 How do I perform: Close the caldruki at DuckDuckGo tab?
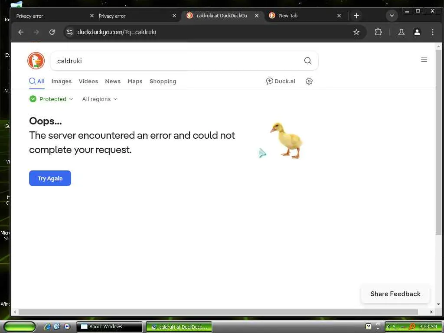(257, 16)
